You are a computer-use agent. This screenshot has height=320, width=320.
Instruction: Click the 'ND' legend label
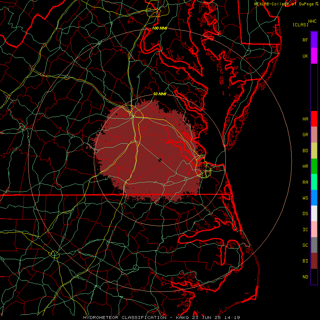pyautogui.click(x=305, y=277)
